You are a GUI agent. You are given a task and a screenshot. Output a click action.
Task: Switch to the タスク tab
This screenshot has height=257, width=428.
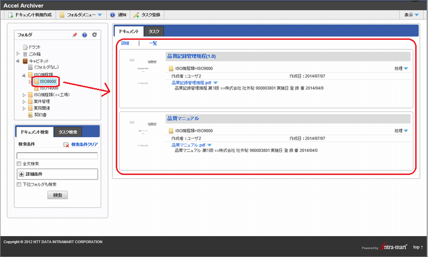[154, 31]
